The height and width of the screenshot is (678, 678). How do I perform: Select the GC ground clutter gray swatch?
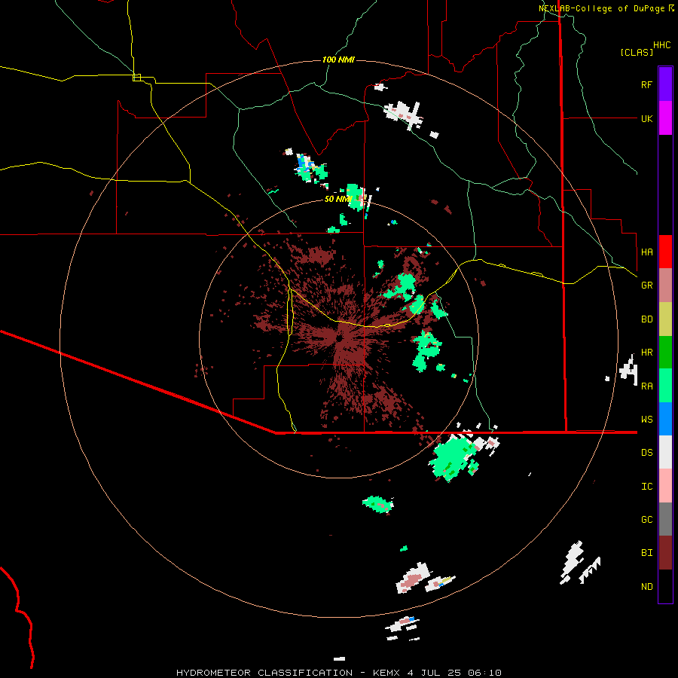coord(665,519)
